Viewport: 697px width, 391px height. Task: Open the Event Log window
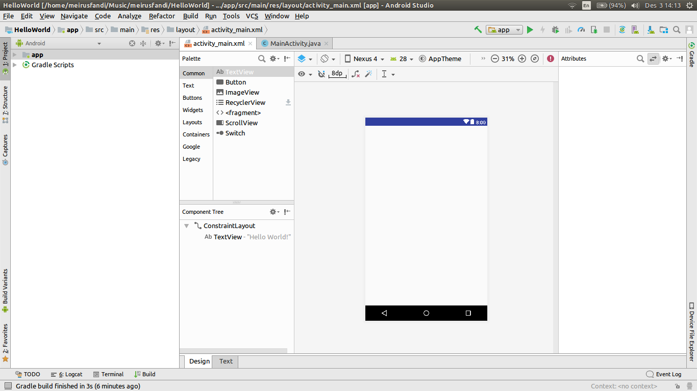pos(663,374)
